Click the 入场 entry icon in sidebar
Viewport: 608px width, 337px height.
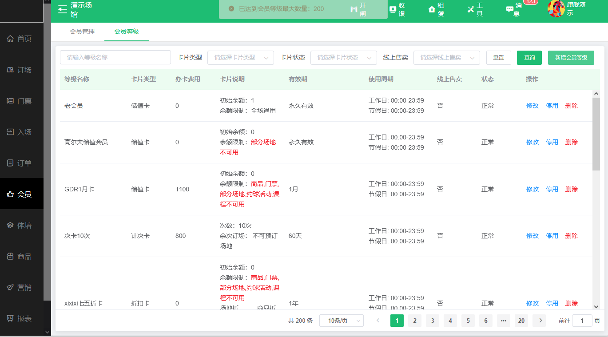click(x=11, y=132)
